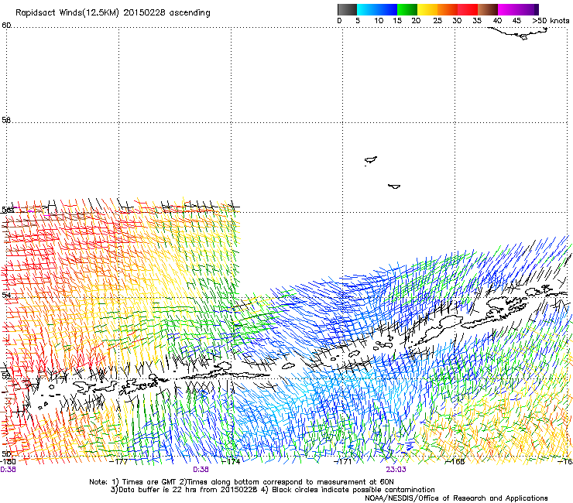Viewport: 573px width, 503px height.
Task: Click the "Data buffer is 22 hrs" note line
Action: (x=273, y=490)
